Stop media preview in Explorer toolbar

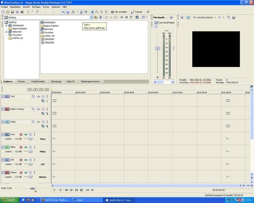click(x=127, y=17)
